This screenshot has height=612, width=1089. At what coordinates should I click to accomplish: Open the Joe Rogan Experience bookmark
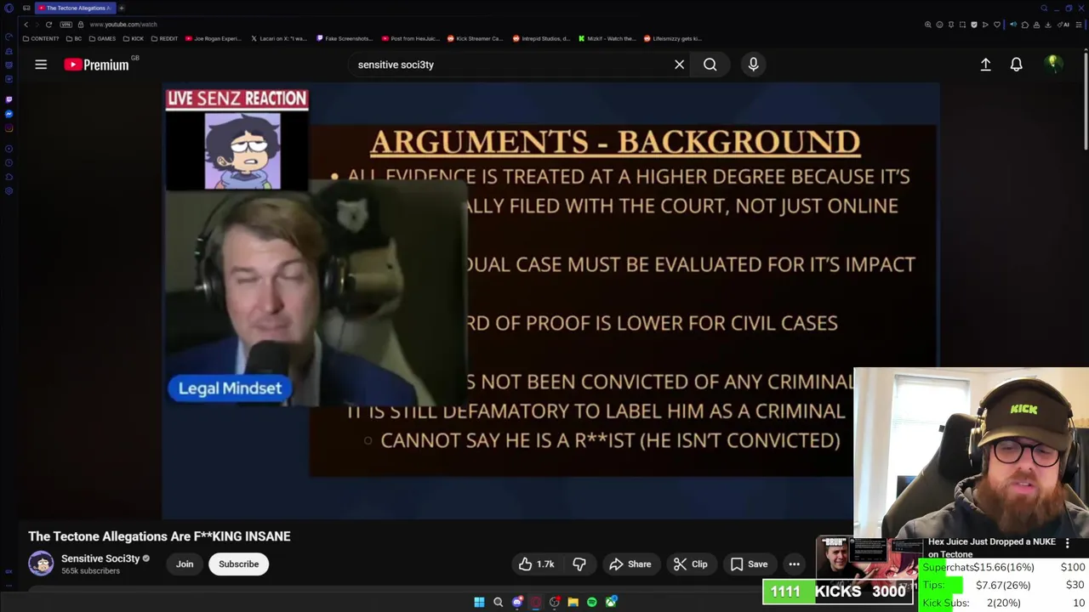coord(213,38)
